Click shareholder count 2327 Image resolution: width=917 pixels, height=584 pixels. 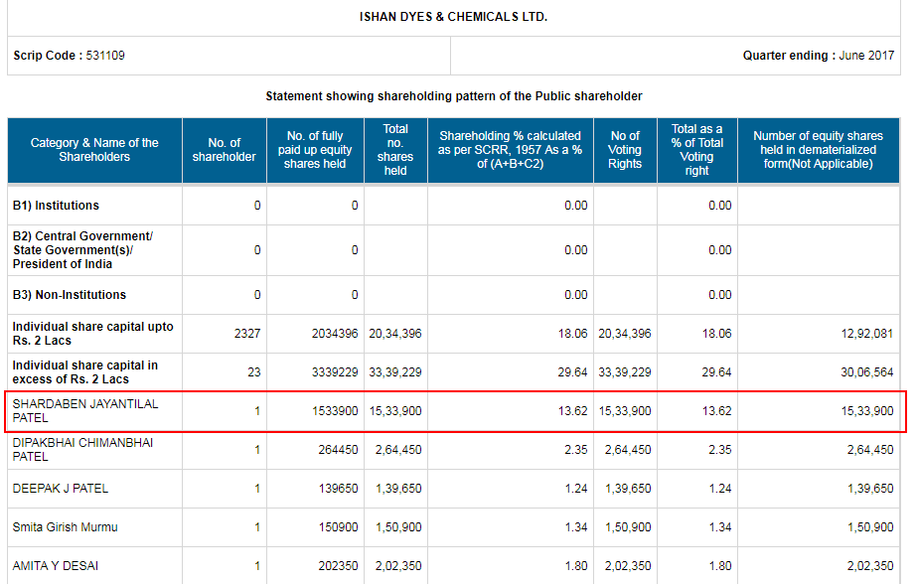[247, 334]
